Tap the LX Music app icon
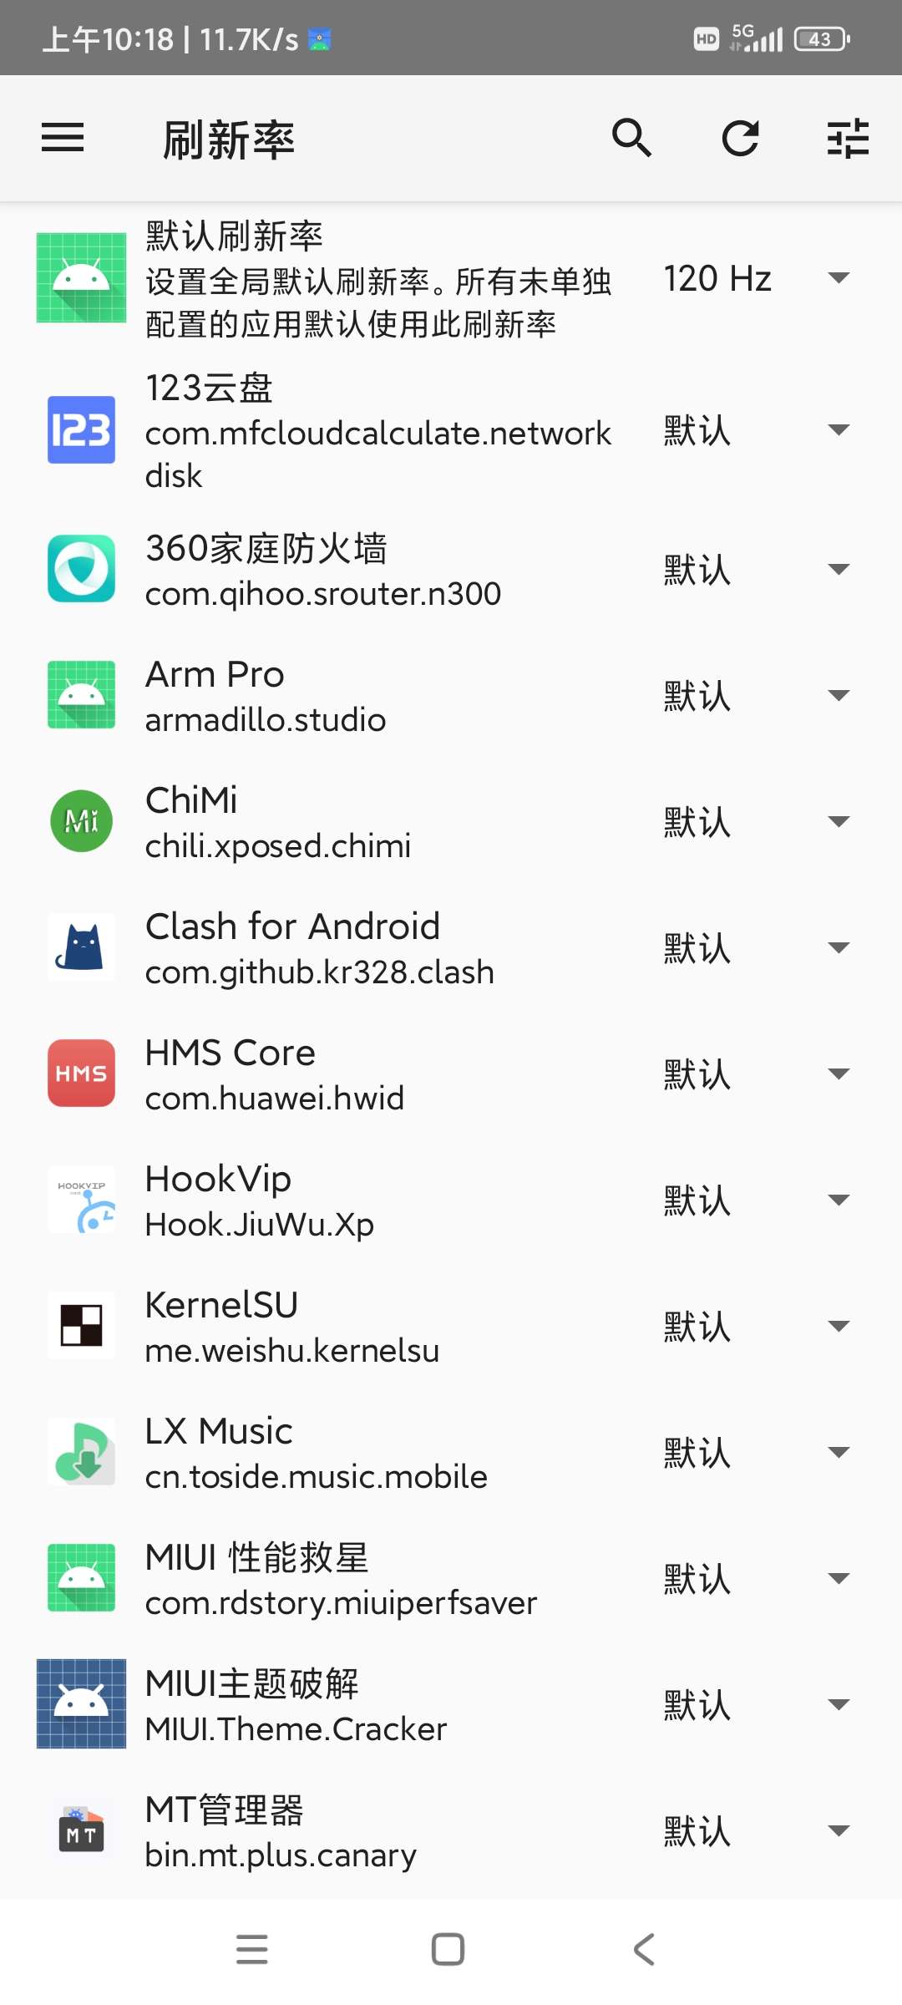The height and width of the screenshot is (2005, 902). pyautogui.click(x=81, y=1452)
